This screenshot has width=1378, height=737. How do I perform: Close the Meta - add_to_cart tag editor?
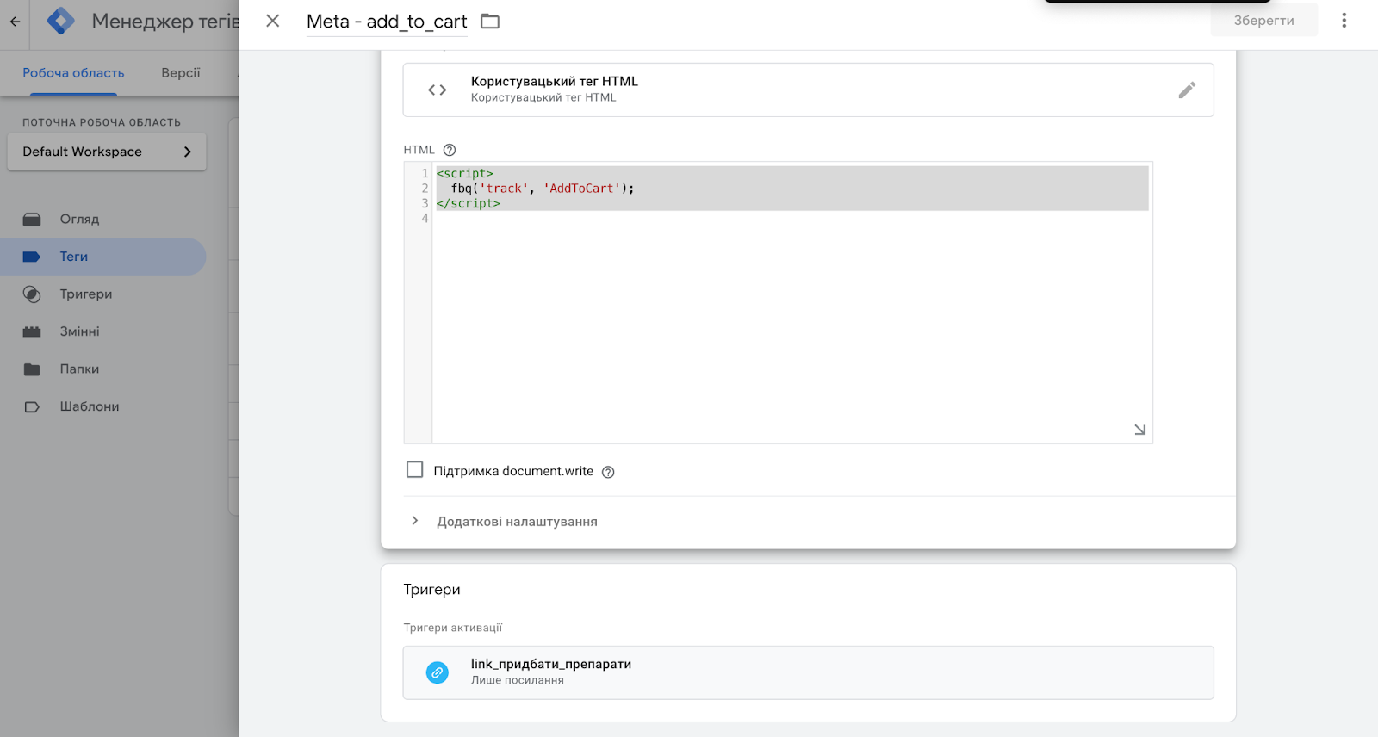click(272, 21)
